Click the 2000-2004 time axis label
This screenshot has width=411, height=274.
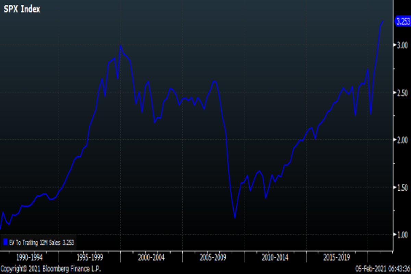point(152,257)
